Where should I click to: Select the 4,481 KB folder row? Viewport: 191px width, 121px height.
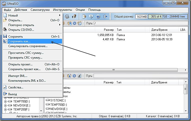click(x=125, y=39)
